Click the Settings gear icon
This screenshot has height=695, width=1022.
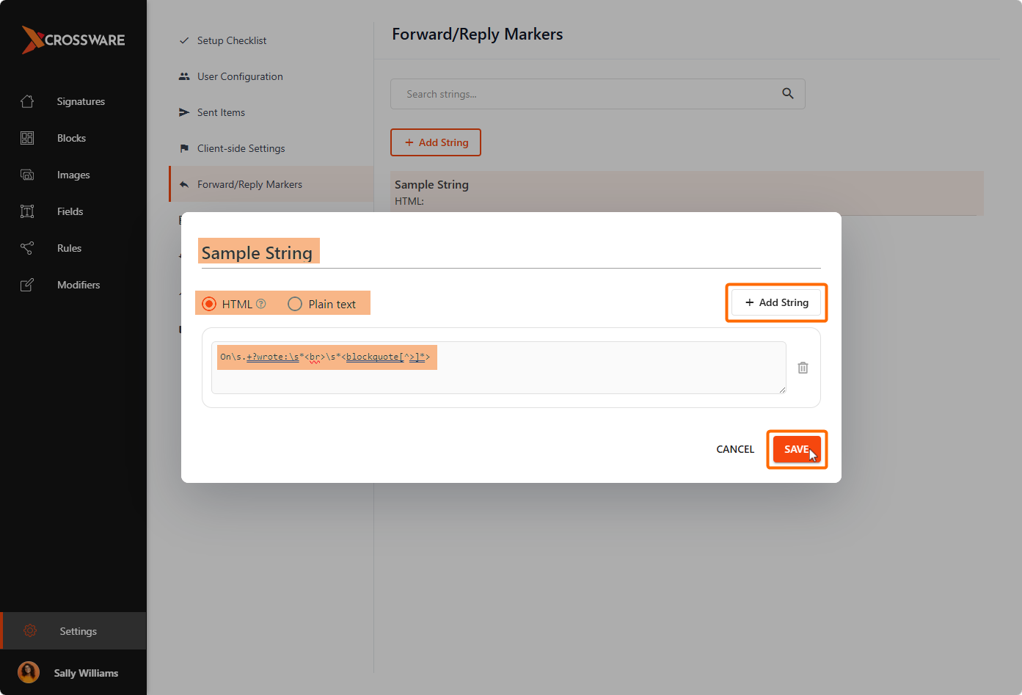click(x=30, y=631)
